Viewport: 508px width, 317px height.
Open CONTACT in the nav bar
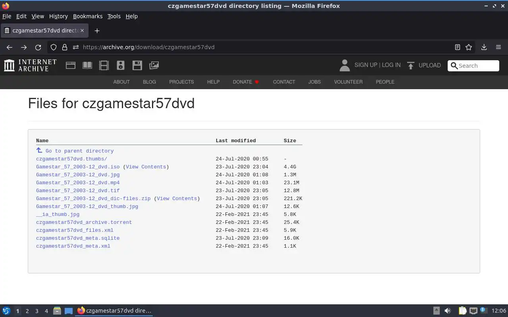pos(284,82)
